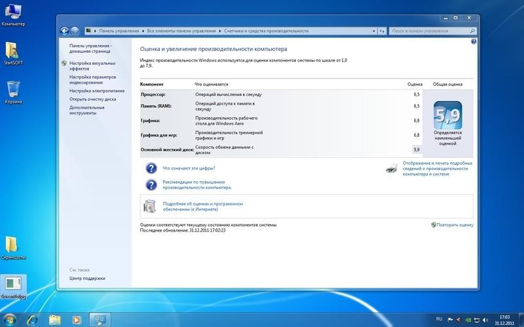The image size is (524, 327).
Task: Expand the arrow after 'Все элементы панели управления'
Action: tap(220, 31)
